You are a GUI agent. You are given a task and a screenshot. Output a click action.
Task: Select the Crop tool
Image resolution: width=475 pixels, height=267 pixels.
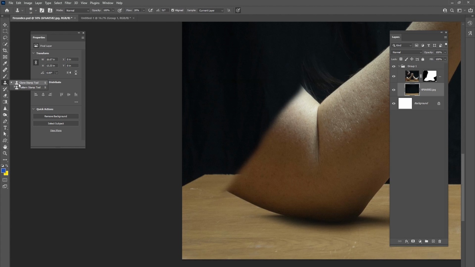(x=5, y=50)
